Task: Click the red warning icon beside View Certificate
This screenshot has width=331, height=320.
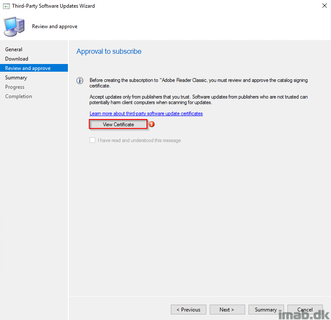Action: point(152,124)
